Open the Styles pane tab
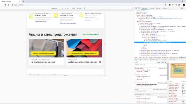 (137, 60)
